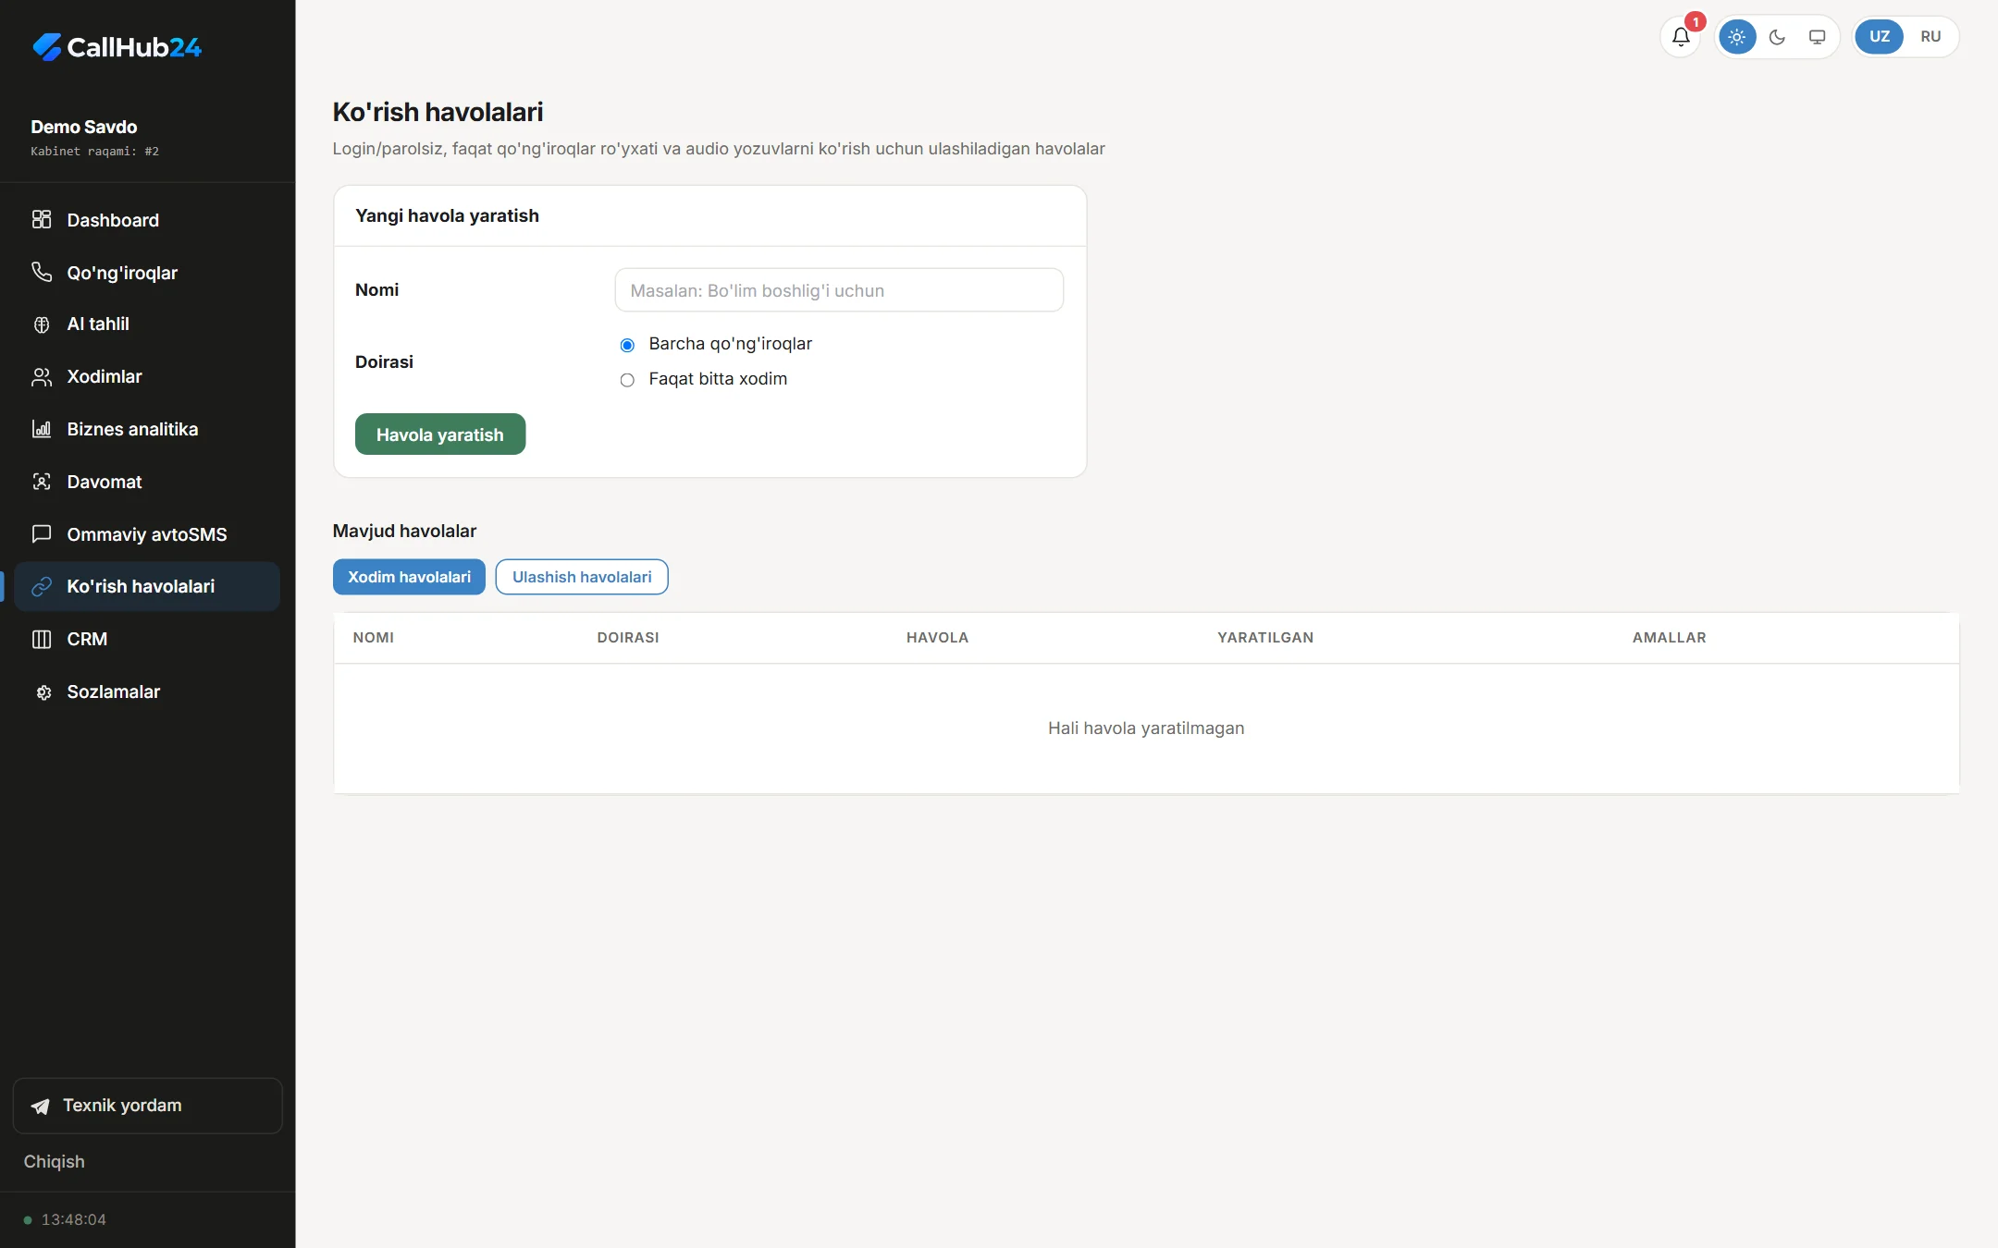
Task: Click the YARATILGAN column header
Action: click(x=1265, y=638)
